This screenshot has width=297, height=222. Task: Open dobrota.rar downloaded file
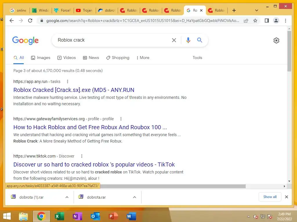click(96, 197)
